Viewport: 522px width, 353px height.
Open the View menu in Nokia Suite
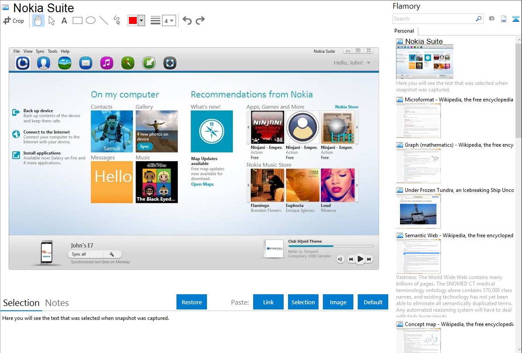tap(28, 51)
